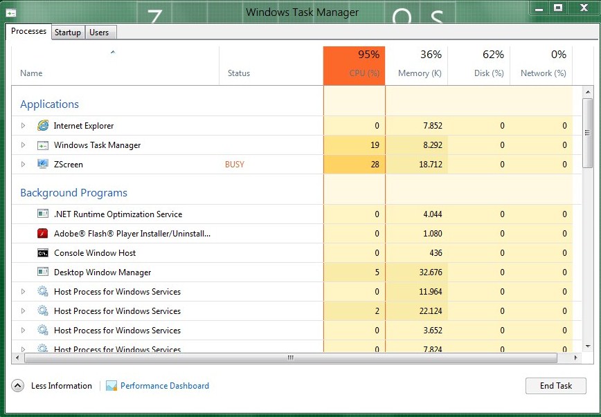The height and width of the screenshot is (417, 601).
Task: Select the Internet Explorer row name
Action: click(84, 126)
